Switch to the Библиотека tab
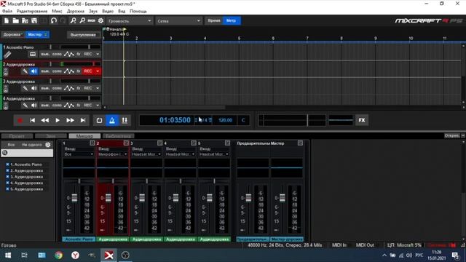Screen dimensions: 466x262 click(x=118, y=136)
